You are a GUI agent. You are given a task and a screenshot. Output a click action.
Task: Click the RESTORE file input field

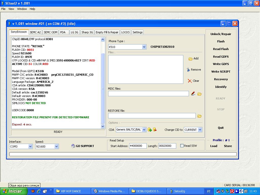pyautogui.click(x=152, y=116)
